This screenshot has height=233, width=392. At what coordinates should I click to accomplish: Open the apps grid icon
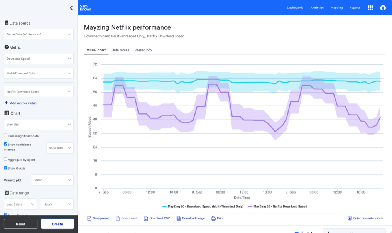pos(370,8)
